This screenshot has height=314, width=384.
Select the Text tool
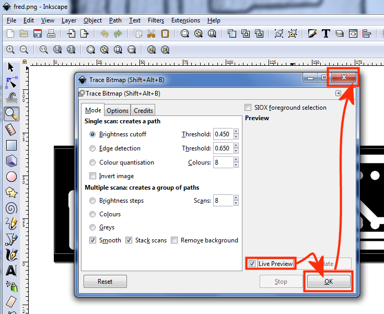(11, 271)
